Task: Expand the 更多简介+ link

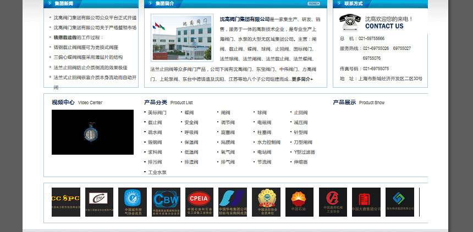Action: 302,79
